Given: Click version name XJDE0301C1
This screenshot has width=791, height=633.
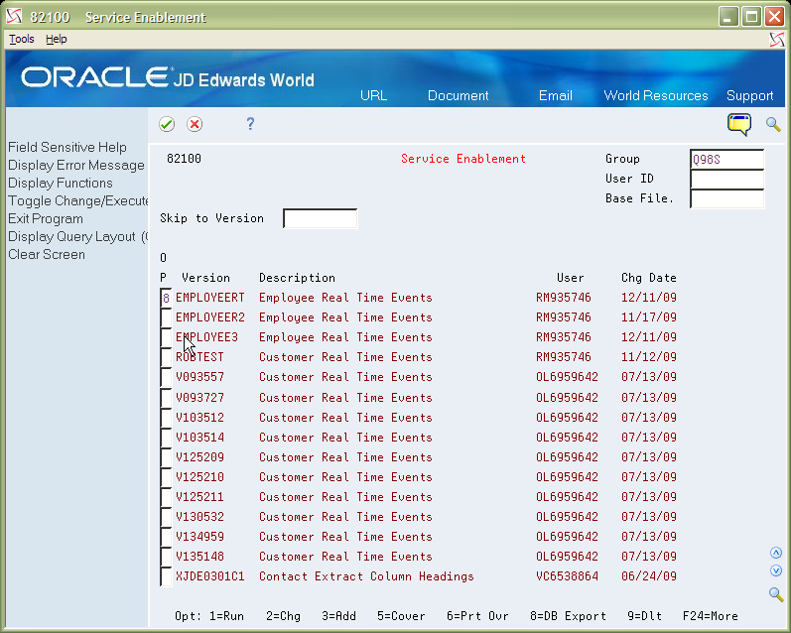Looking at the screenshot, I should (209, 576).
